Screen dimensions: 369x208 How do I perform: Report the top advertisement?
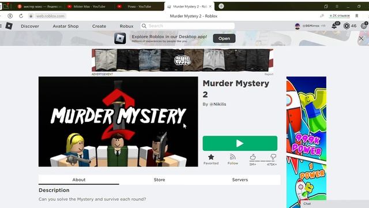point(269,74)
